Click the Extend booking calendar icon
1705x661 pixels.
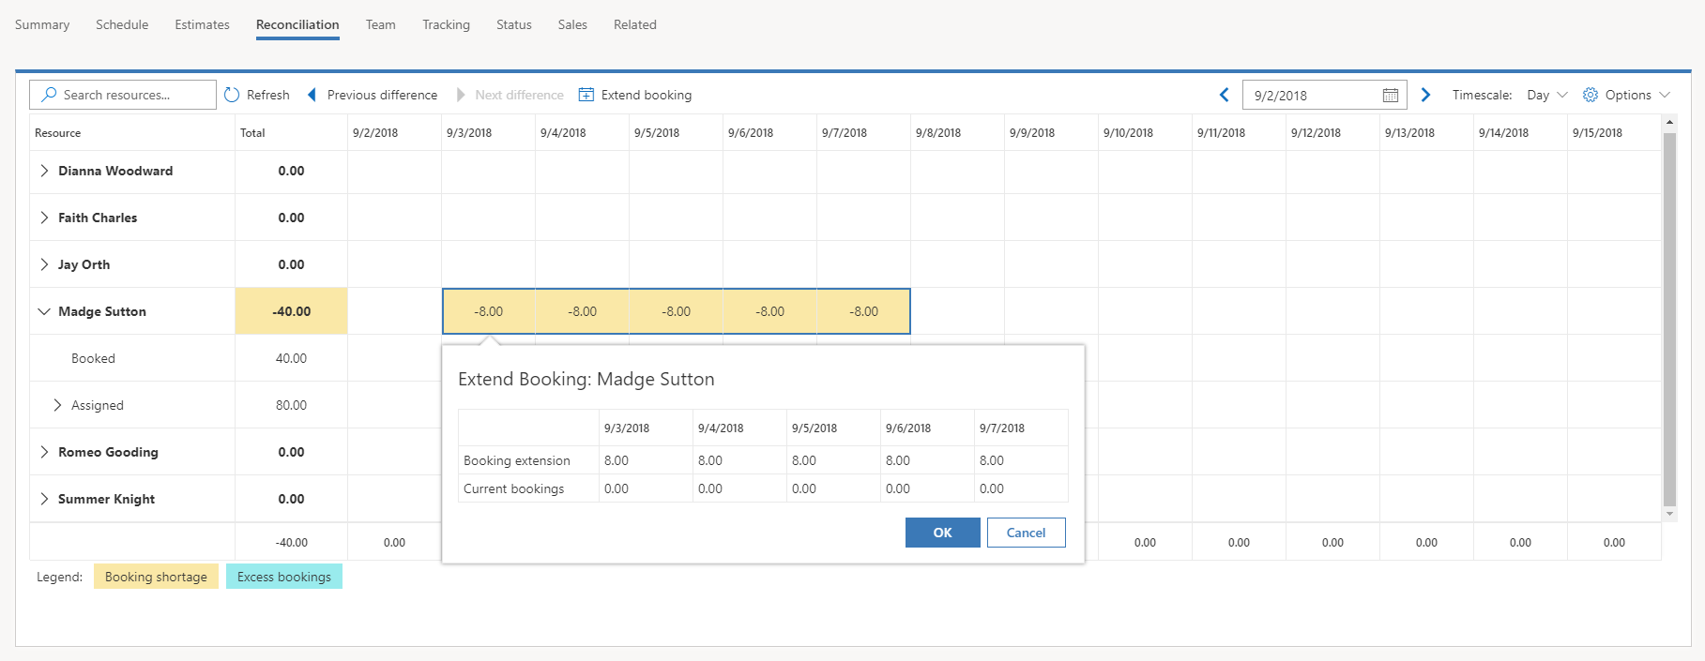[x=586, y=95]
